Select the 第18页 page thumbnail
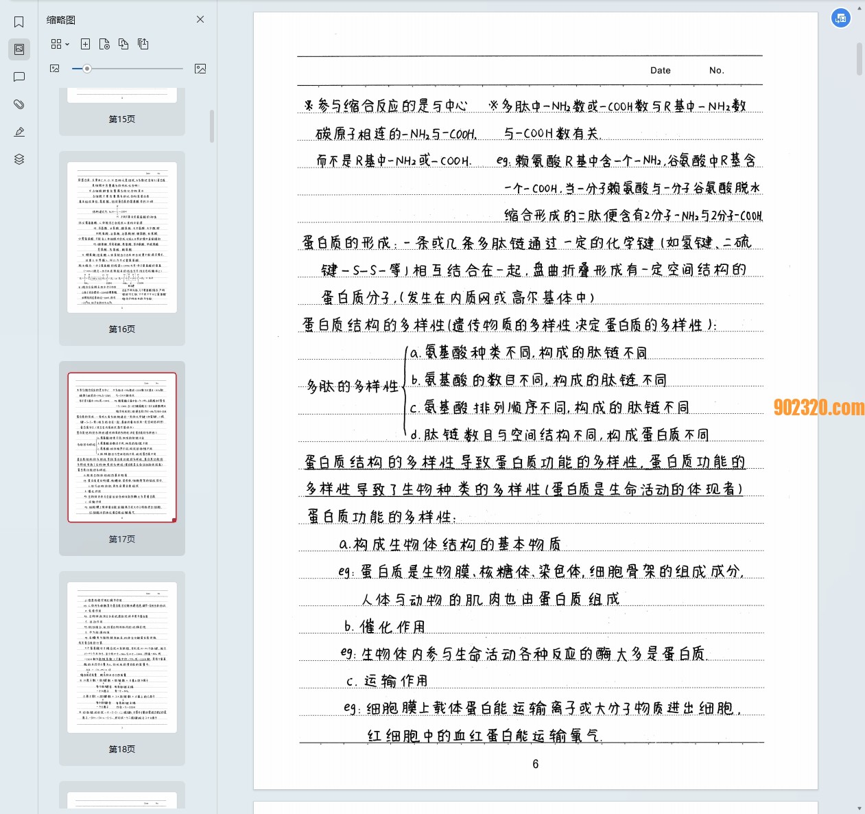This screenshot has width=865, height=814. point(122,658)
